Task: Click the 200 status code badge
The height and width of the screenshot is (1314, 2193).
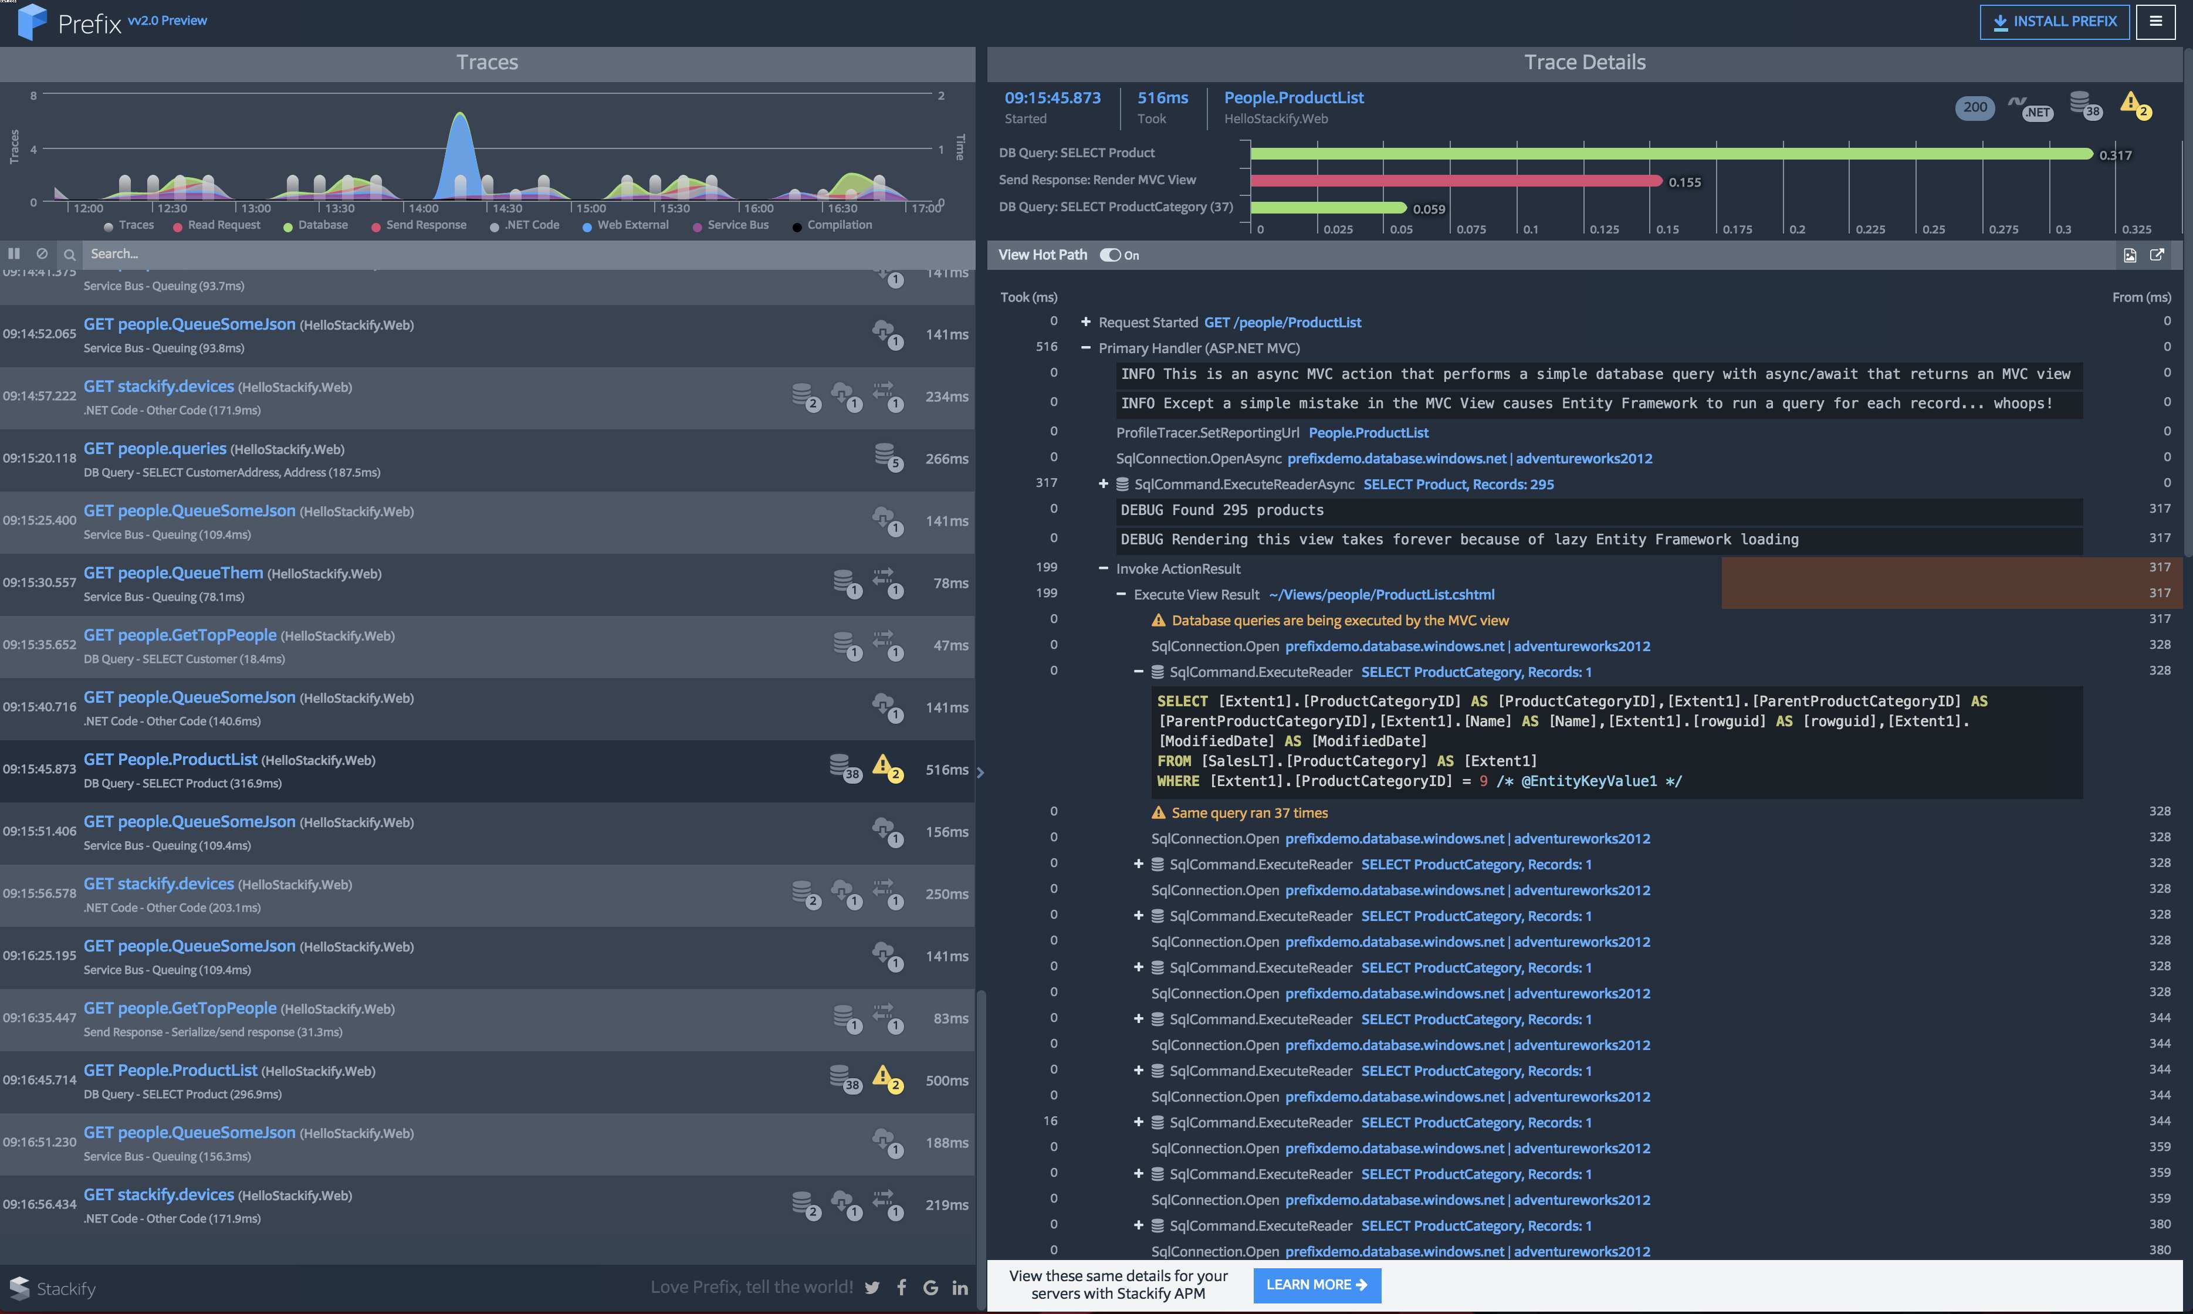Action: (x=1974, y=107)
